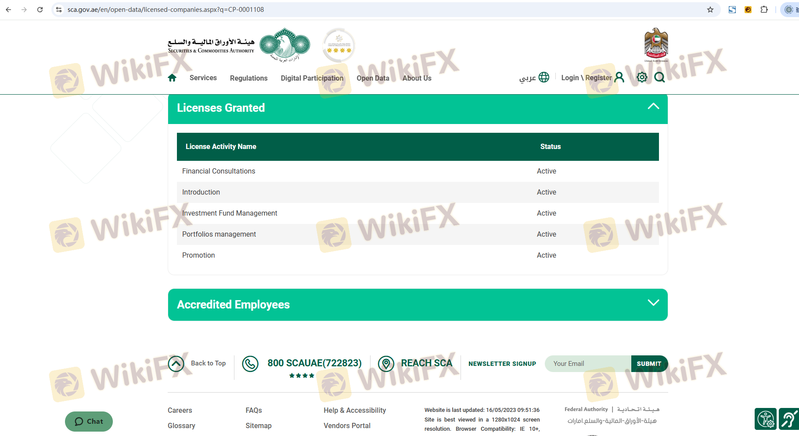
Task: Switch language via the globe icon
Action: pos(544,78)
